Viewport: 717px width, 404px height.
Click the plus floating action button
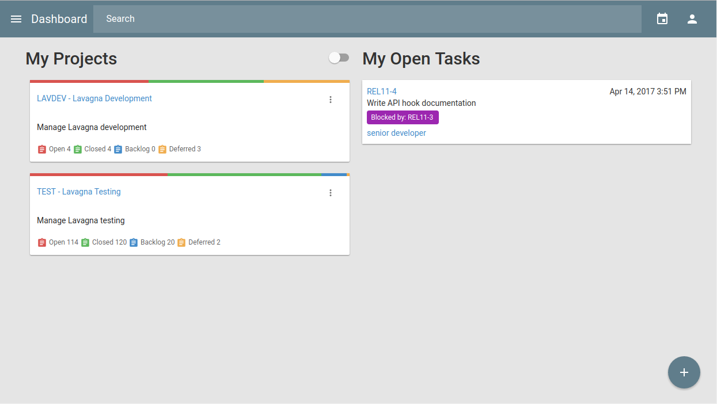(x=684, y=372)
